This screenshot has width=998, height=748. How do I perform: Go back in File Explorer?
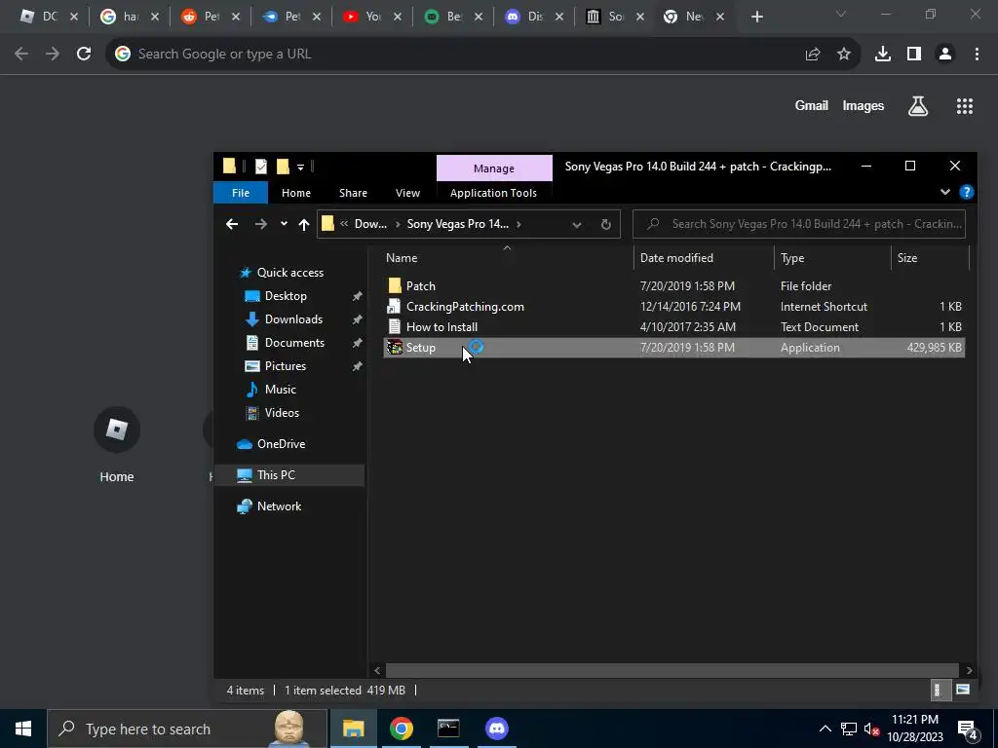pos(232,224)
